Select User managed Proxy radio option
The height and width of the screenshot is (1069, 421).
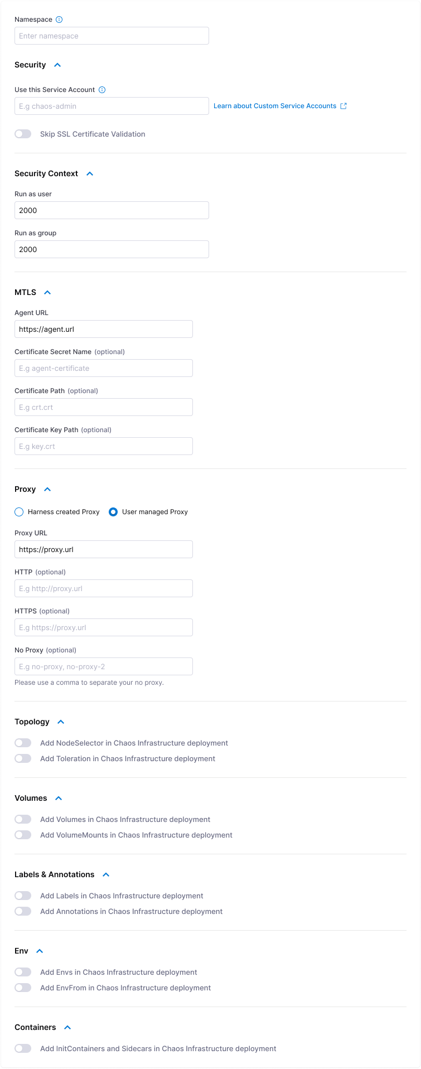pos(113,512)
